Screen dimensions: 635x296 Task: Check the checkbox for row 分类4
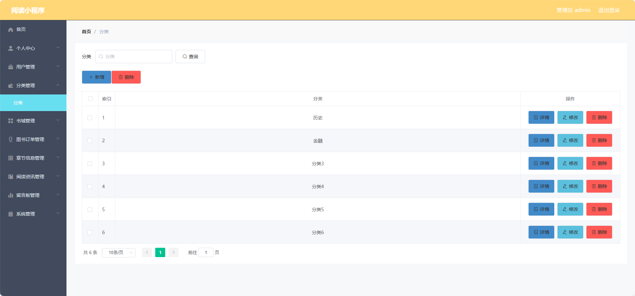click(x=90, y=187)
